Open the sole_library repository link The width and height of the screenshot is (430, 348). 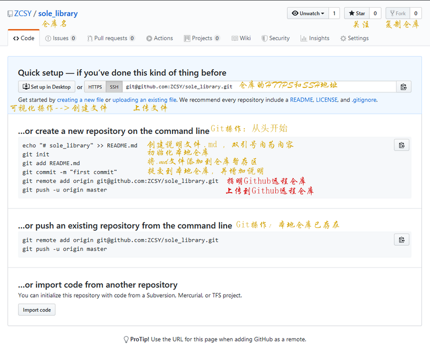[58, 13]
